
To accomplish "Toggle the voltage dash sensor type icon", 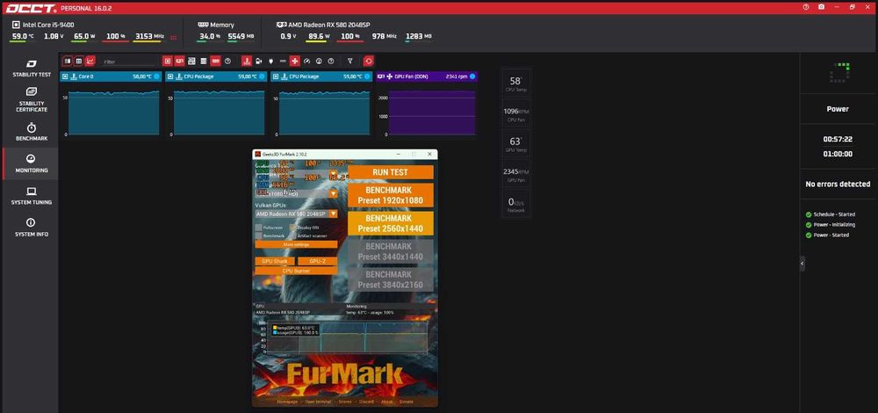I will [283, 62].
